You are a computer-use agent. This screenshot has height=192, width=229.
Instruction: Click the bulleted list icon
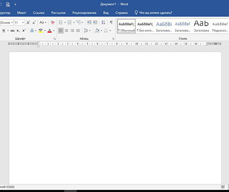61,22
